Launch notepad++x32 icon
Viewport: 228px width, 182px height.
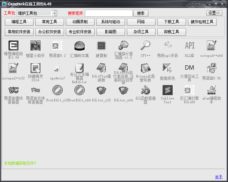(x=14, y=68)
